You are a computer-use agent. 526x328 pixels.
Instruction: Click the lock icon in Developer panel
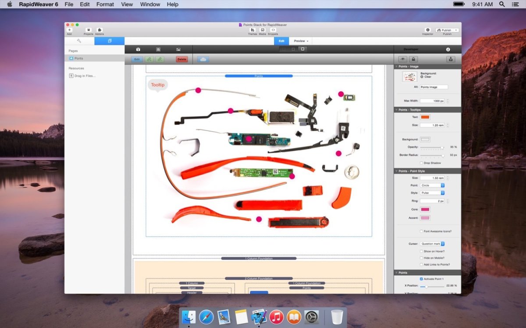tap(413, 59)
